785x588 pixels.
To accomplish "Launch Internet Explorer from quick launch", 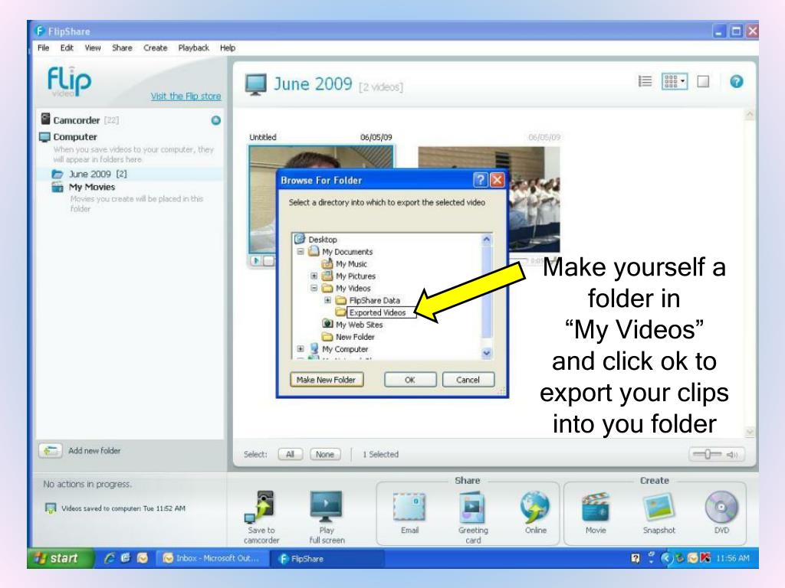I will (x=109, y=558).
